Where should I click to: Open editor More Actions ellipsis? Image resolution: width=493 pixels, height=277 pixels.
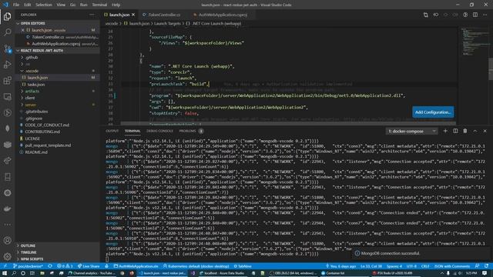tap(485, 15)
